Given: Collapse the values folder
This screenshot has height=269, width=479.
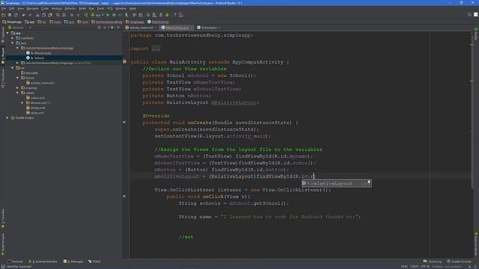Looking at the screenshot, I should coord(17,93).
